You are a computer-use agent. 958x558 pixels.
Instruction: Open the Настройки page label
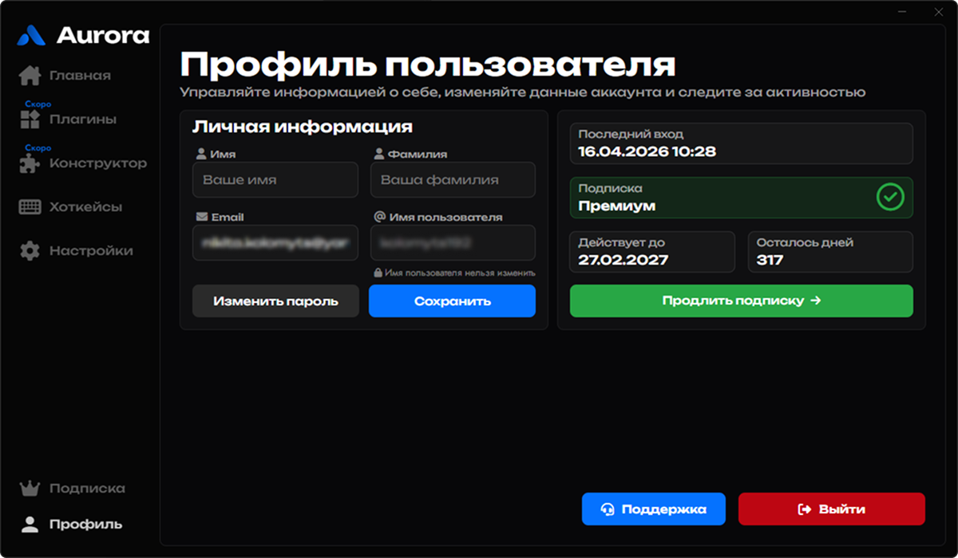pos(91,251)
